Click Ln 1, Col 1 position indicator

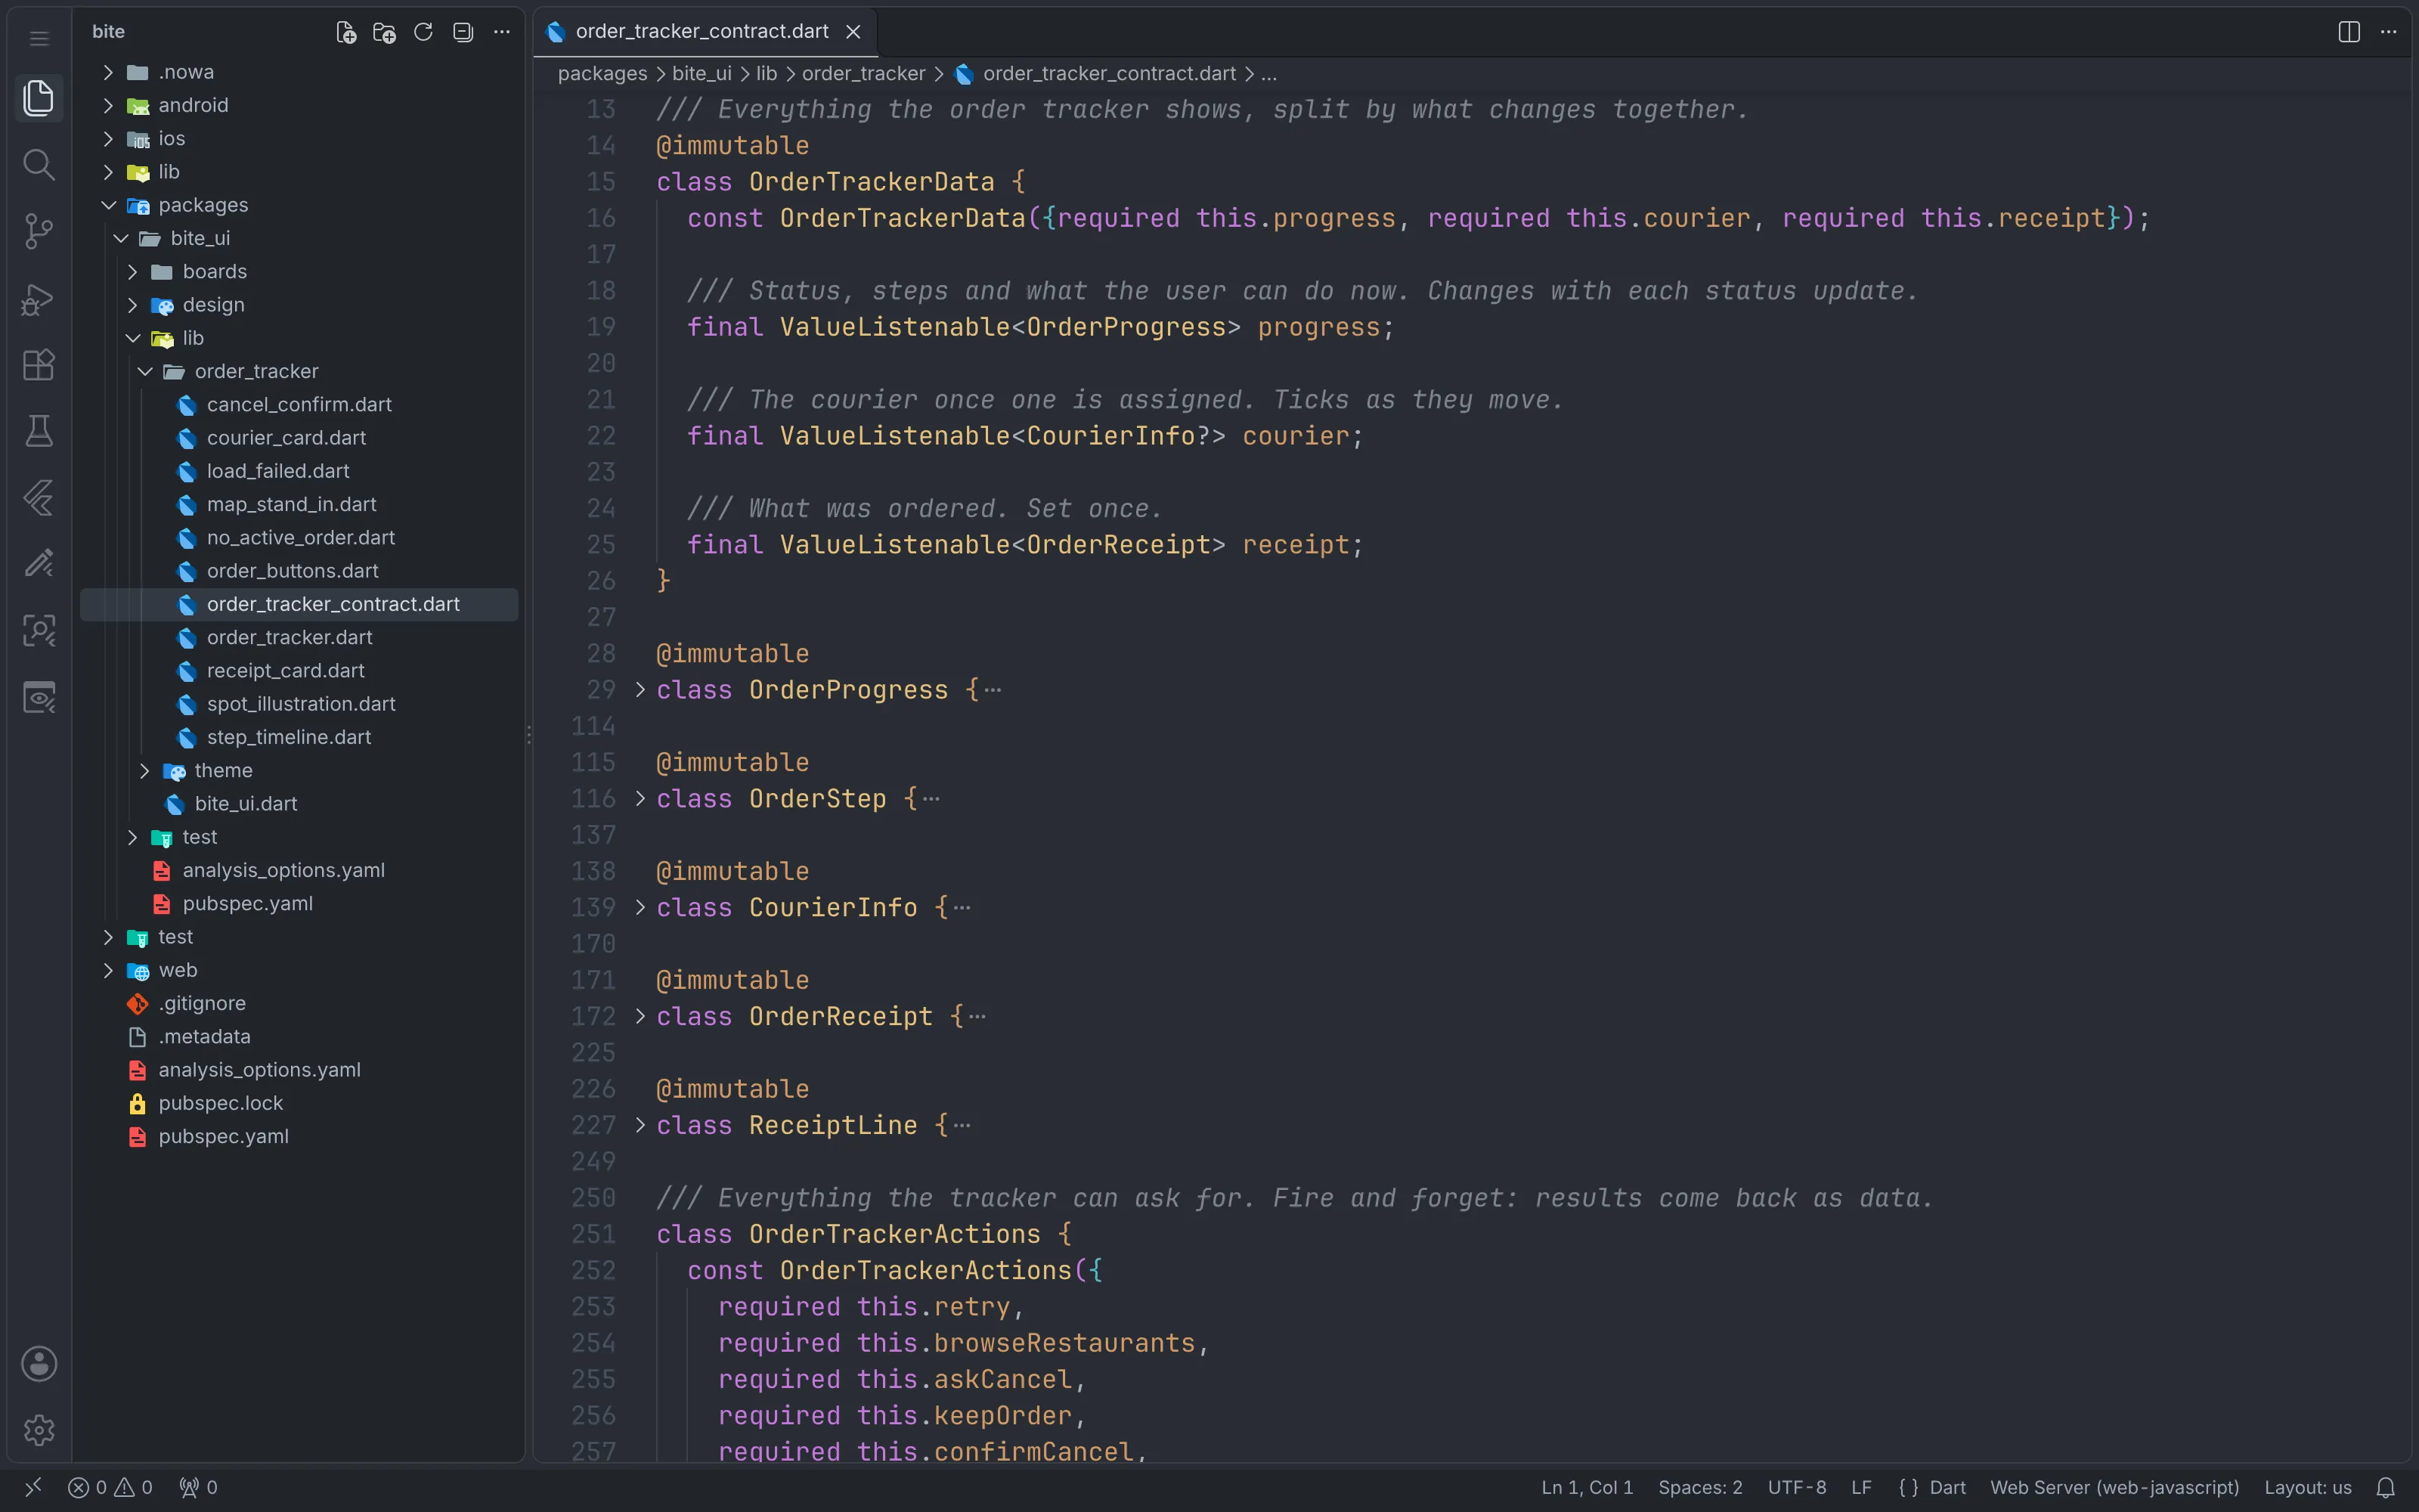(1587, 1487)
